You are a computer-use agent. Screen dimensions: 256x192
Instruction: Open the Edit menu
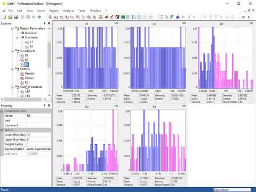tap(20, 11)
